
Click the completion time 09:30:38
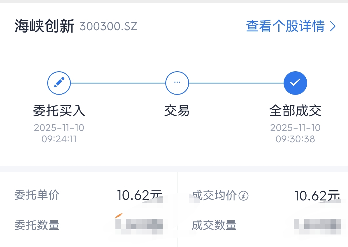point(295,139)
